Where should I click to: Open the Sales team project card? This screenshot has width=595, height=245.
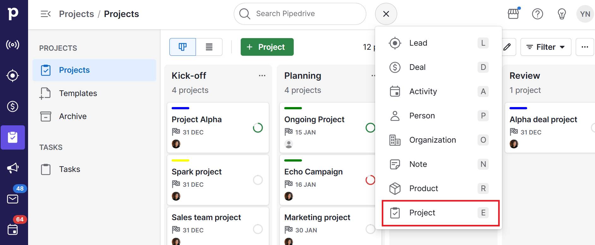click(x=218, y=226)
